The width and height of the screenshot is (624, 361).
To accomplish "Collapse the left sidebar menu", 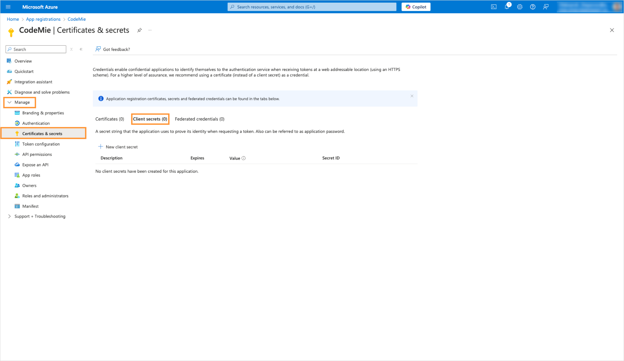I will tap(81, 49).
